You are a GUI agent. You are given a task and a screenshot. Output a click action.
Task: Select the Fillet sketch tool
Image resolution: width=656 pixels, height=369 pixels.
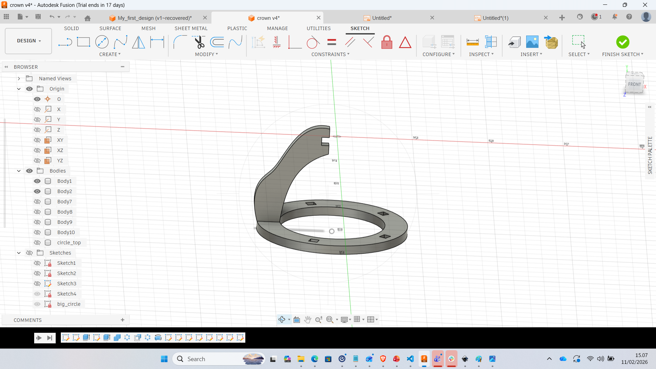(x=180, y=42)
